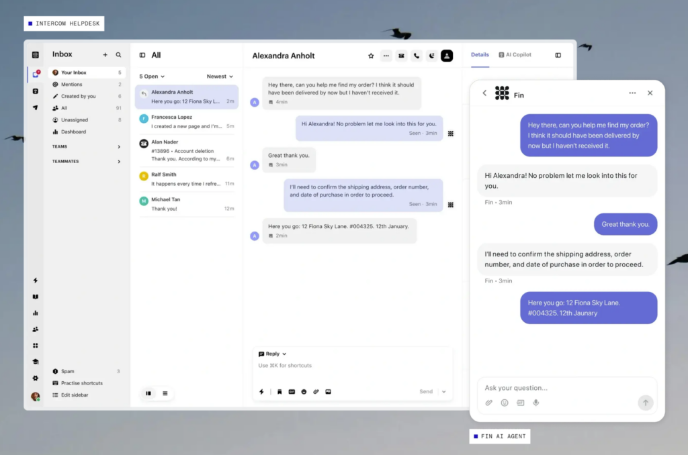The width and height of the screenshot is (688, 455).
Task: Open search in the Inbox header
Action: coord(118,55)
